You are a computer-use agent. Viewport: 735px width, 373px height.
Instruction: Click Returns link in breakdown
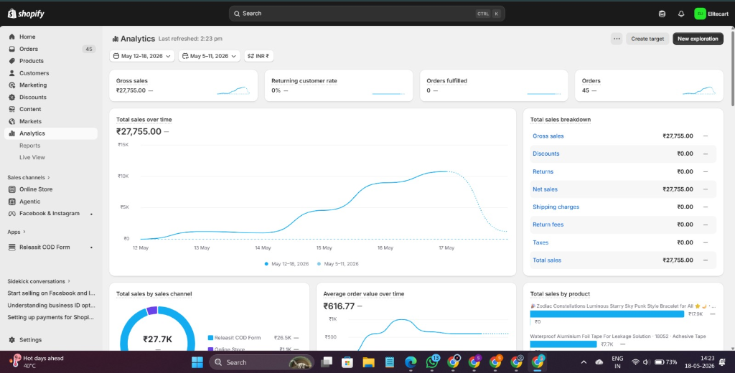coord(543,171)
